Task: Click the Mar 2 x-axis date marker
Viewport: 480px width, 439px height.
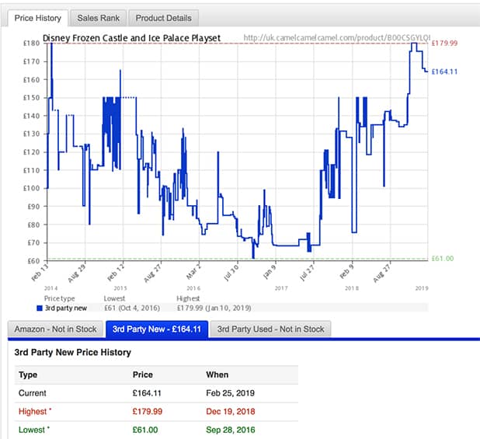Action: 194,274
